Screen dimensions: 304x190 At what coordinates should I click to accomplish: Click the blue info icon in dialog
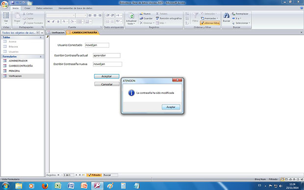pos(131,93)
